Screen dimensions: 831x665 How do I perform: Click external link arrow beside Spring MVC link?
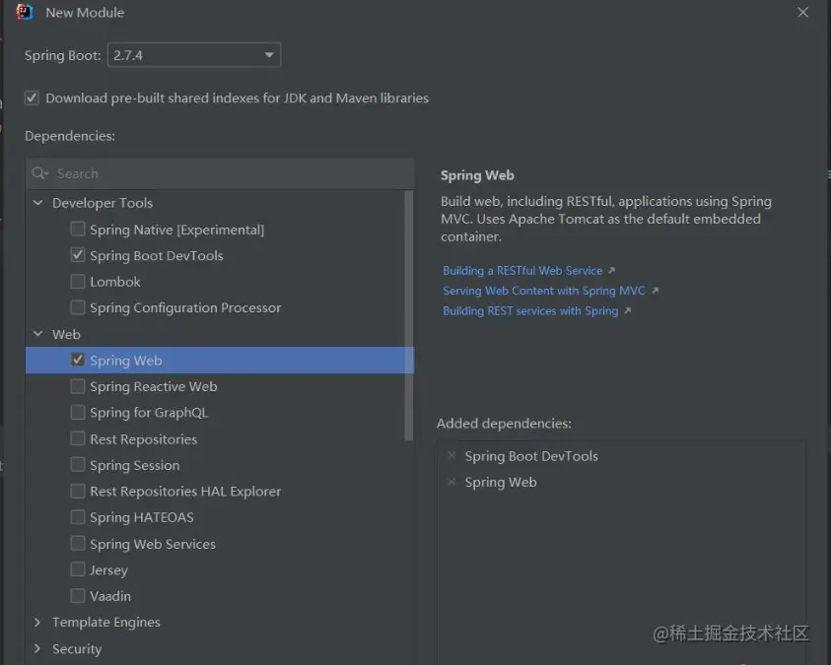click(x=656, y=291)
